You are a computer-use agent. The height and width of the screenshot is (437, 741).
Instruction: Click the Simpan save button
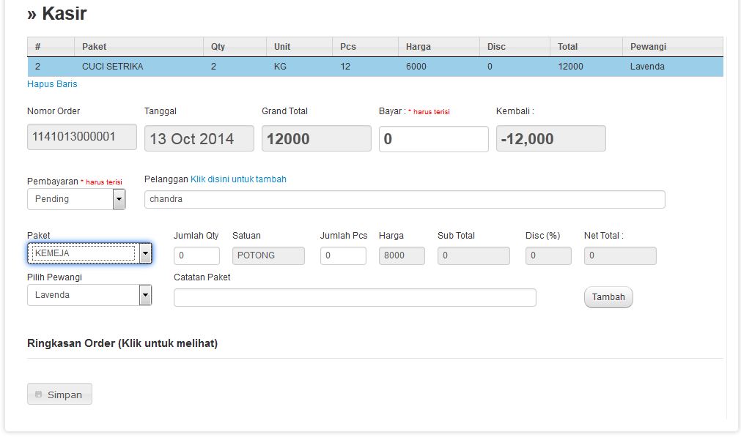[x=59, y=394]
